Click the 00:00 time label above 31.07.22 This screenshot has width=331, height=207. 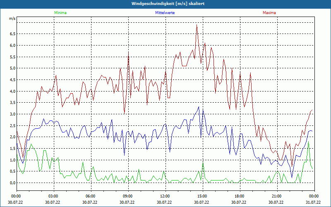[x=314, y=196]
